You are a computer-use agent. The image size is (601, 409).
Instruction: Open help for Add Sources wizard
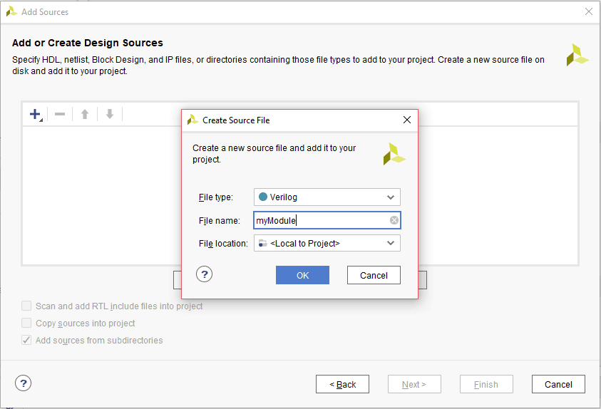(24, 383)
